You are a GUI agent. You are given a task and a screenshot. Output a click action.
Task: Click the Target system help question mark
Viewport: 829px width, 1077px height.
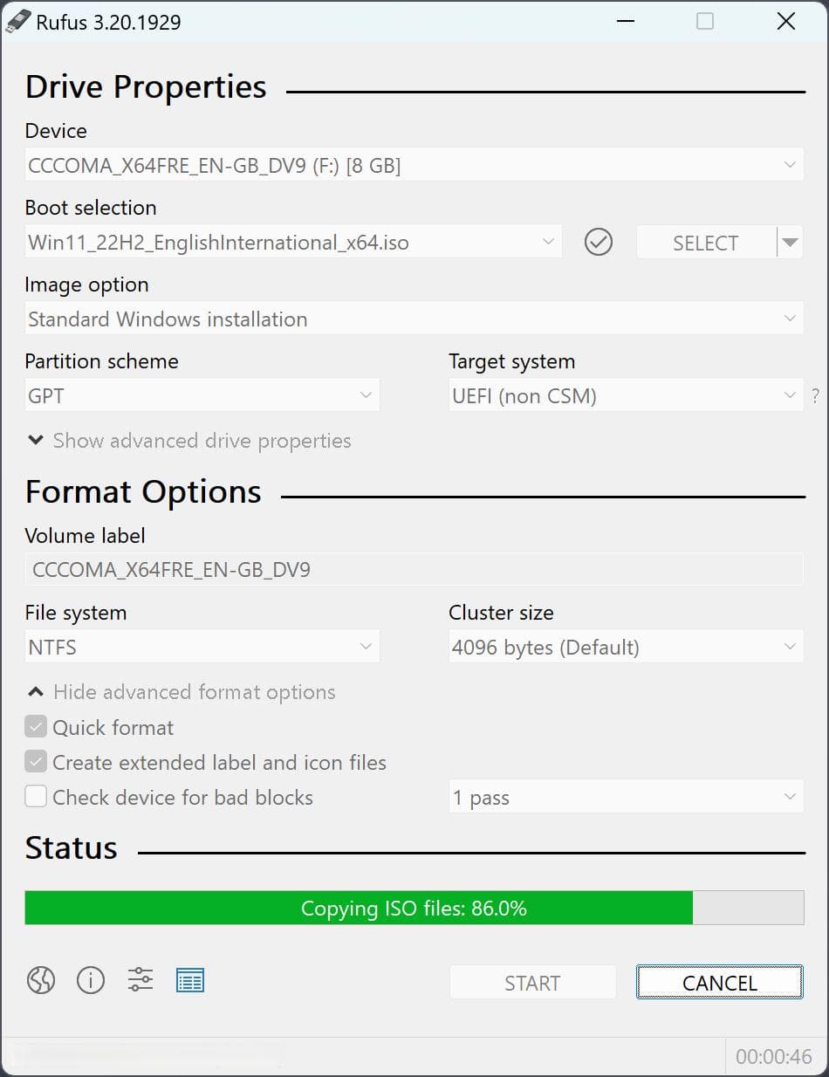[x=816, y=395]
